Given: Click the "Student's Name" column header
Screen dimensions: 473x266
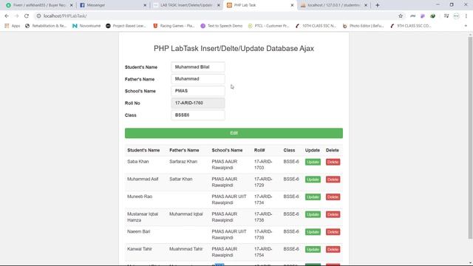Looking at the screenshot, I should [143, 150].
